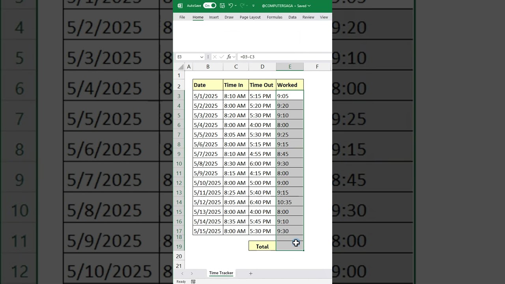The width and height of the screenshot is (505, 284).
Task: Open the Page Layout ribbon tab
Action: tap(250, 17)
